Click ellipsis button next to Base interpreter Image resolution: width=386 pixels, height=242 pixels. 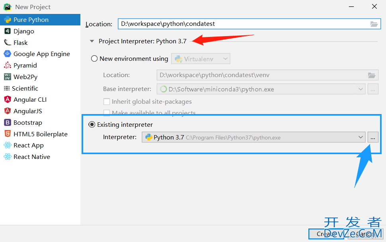373,89
